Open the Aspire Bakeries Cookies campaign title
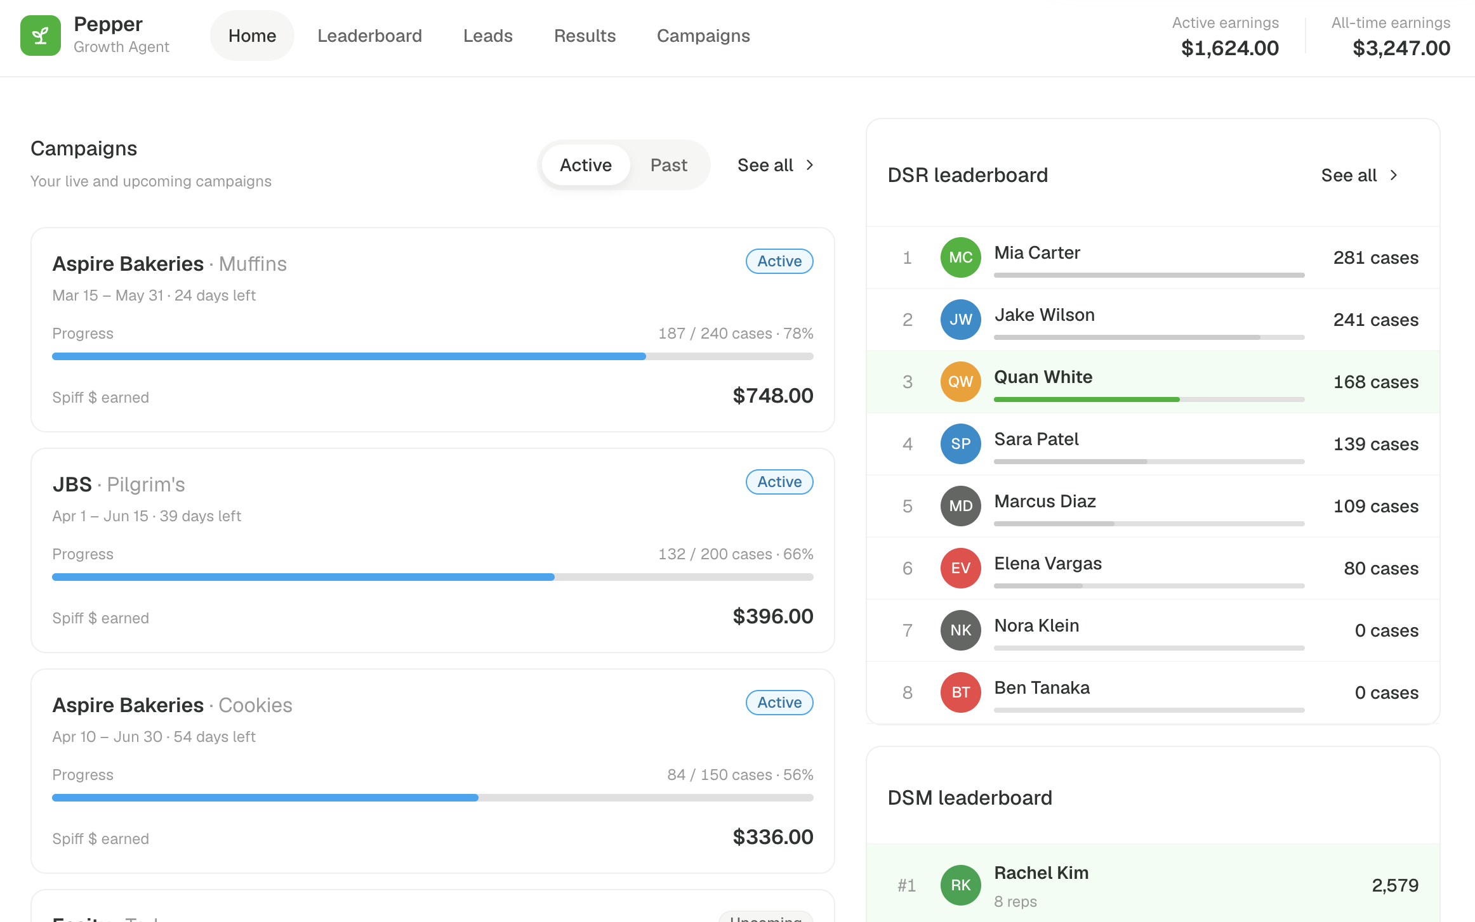Image resolution: width=1475 pixels, height=922 pixels. coord(172,705)
